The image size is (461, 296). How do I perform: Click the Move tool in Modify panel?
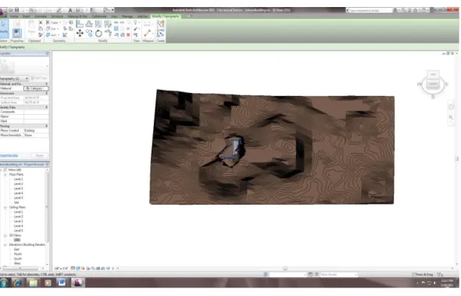click(80, 34)
